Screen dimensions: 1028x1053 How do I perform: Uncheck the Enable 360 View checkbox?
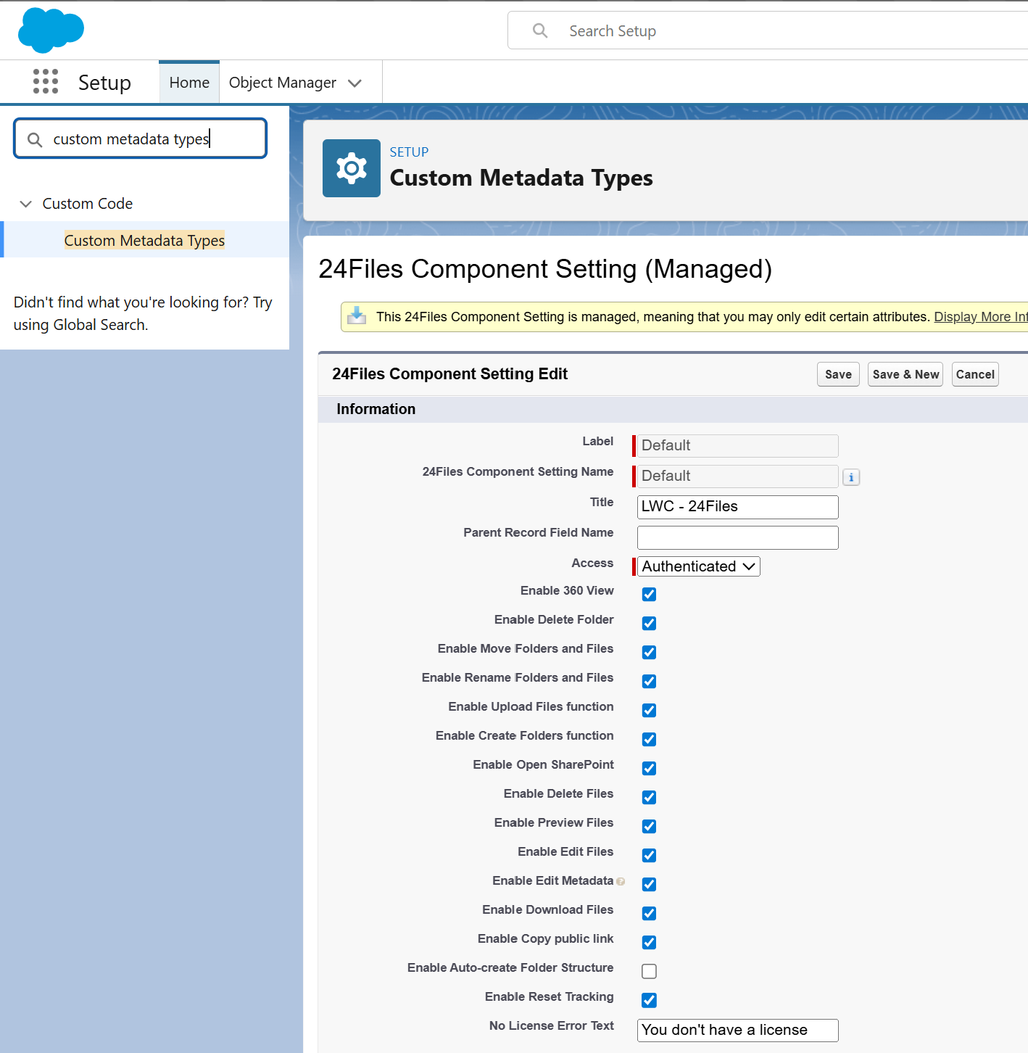tap(649, 594)
